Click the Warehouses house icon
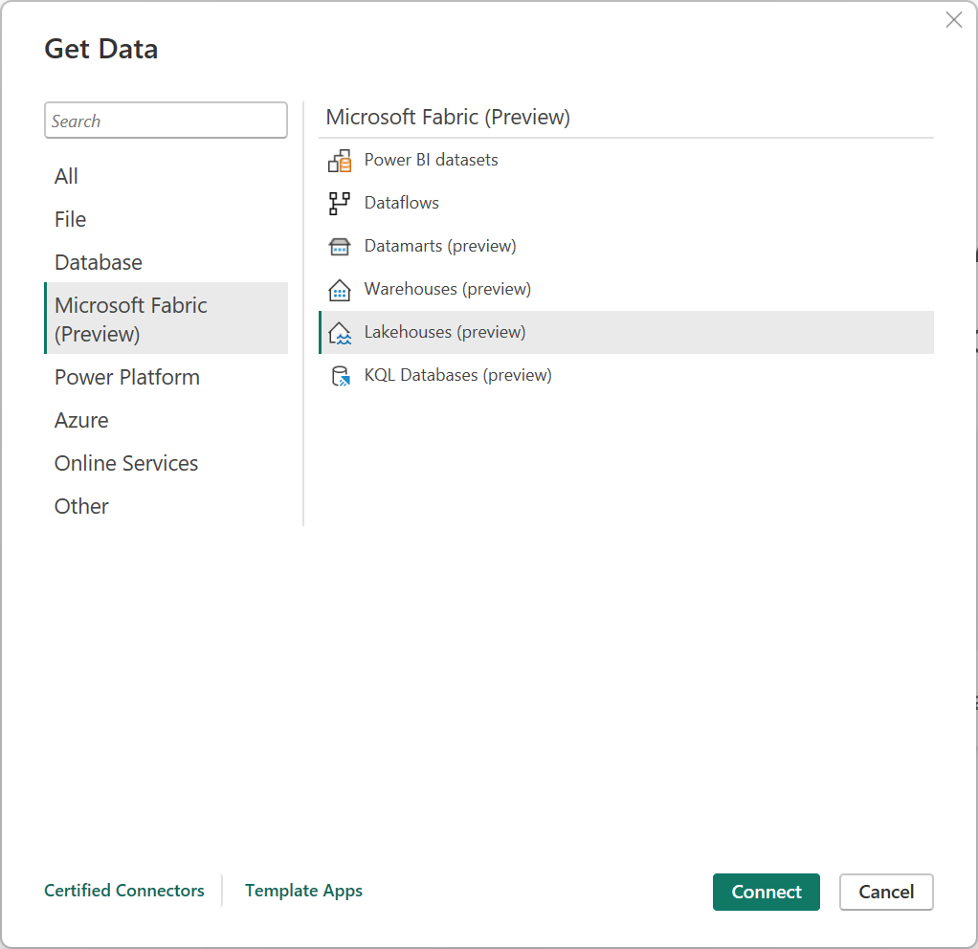 [340, 290]
